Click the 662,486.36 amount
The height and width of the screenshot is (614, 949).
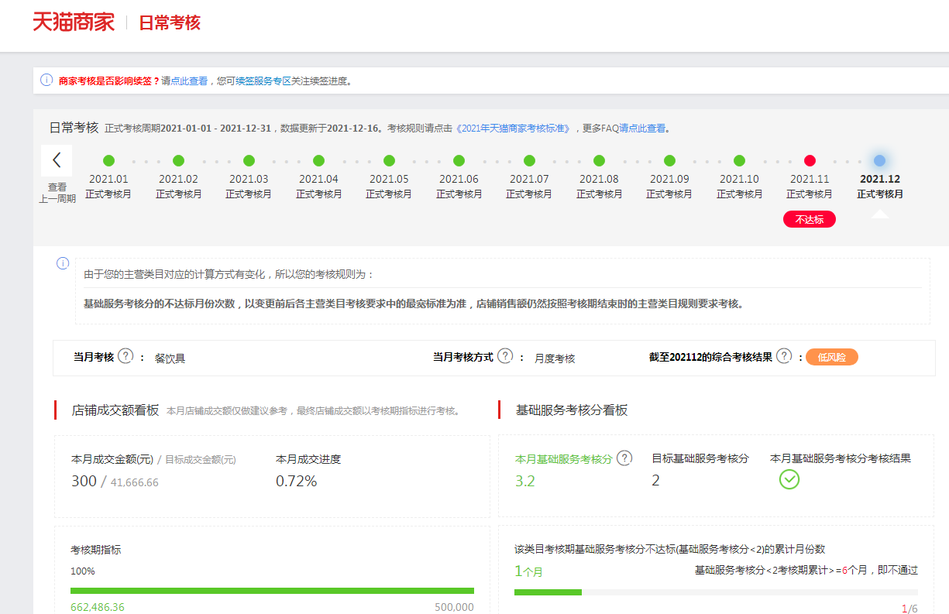point(98,607)
